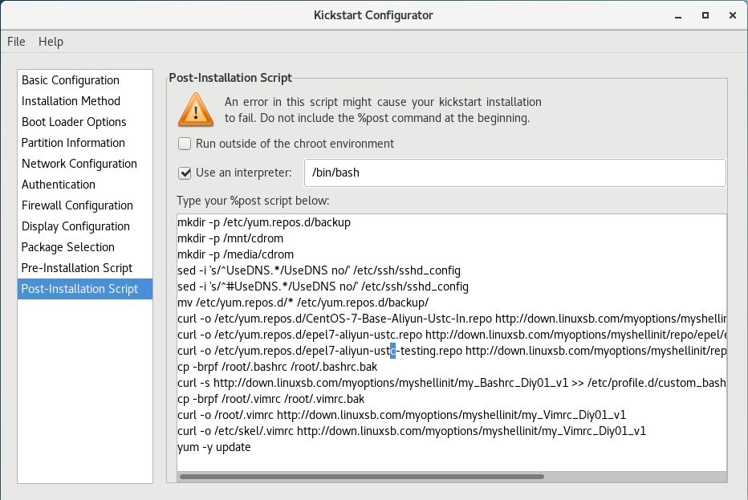The height and width of the screenshot is (500, 748).
Task: Show Firewall Configuration settings
Action: point(77,205)
